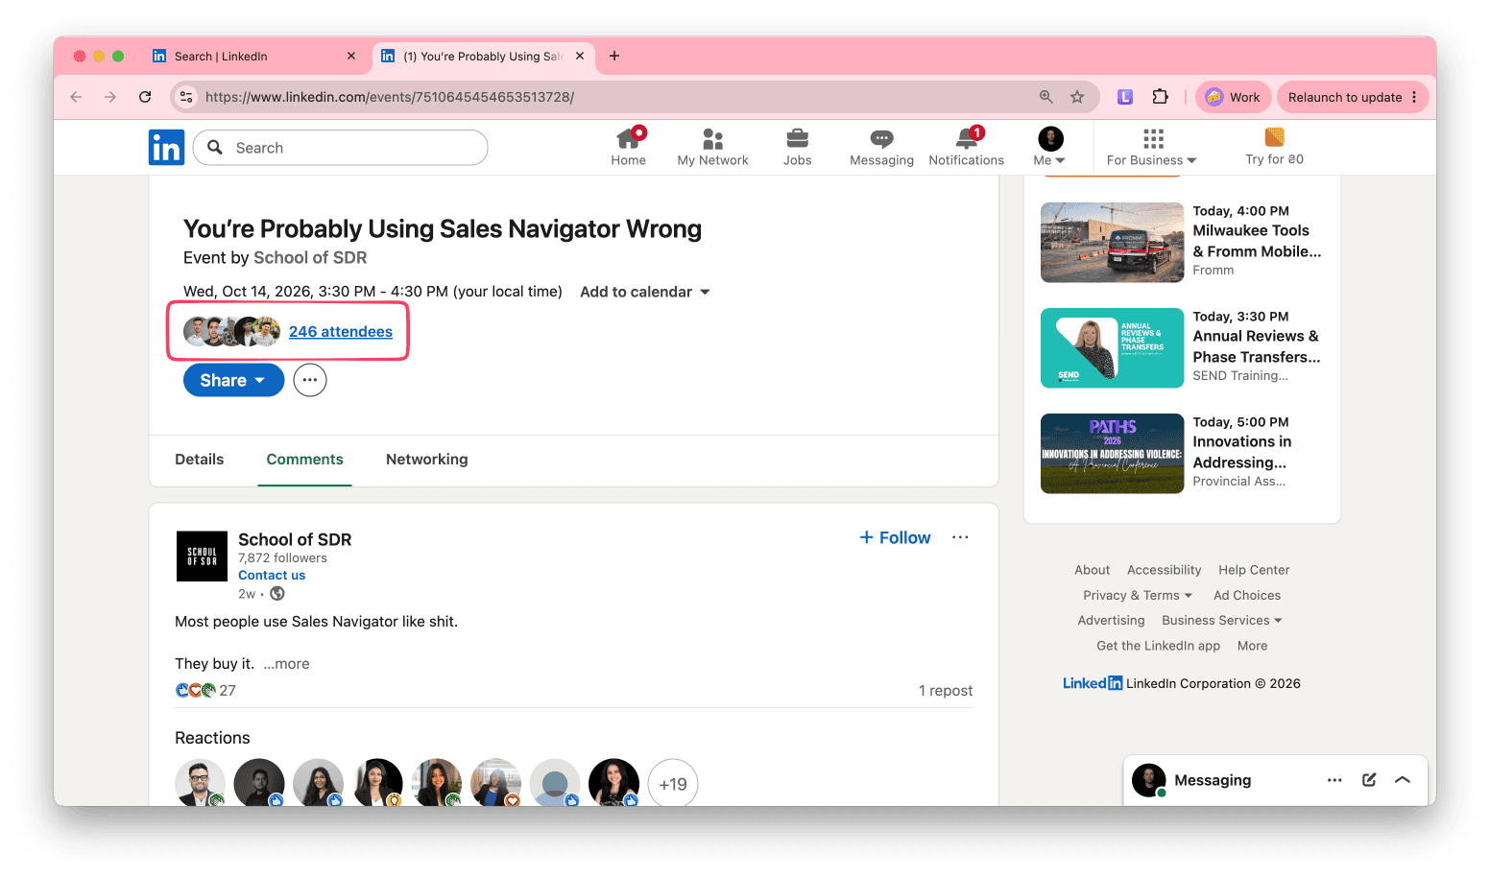The width and height of the screenshot is (1490, 877).
Task: Open the Work profile chip in Chrome
Action: [x=1234, y=97]
